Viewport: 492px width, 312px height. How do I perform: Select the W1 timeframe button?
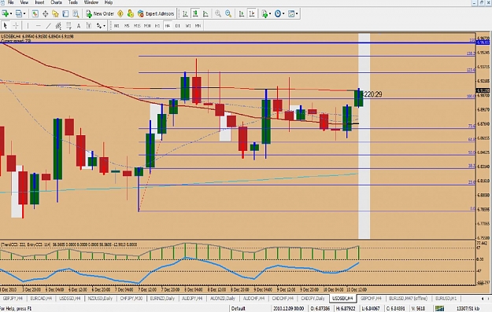(188, 26)
